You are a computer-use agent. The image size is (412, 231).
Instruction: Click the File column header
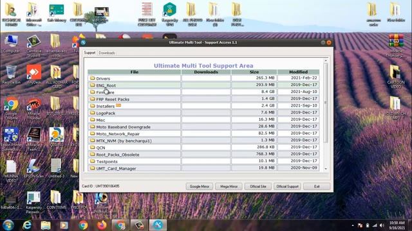135,72
